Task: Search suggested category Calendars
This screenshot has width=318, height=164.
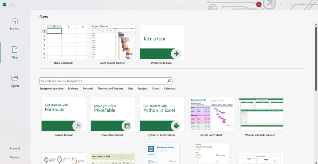Action: coord(170,88)
